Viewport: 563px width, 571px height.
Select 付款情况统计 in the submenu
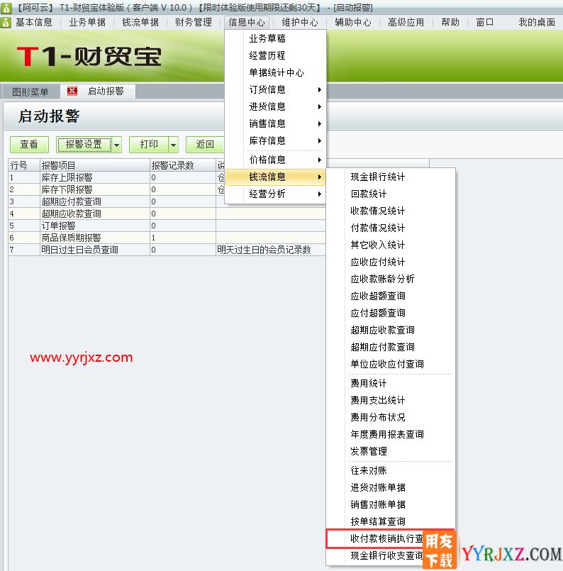[391, 228]
